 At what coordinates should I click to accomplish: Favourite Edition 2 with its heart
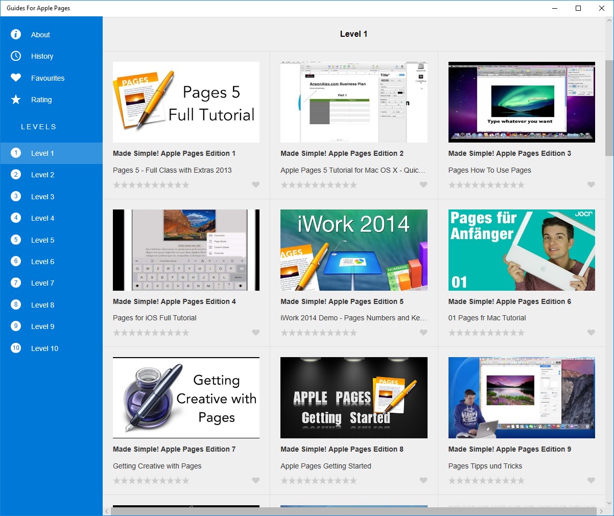click(423, 185)
